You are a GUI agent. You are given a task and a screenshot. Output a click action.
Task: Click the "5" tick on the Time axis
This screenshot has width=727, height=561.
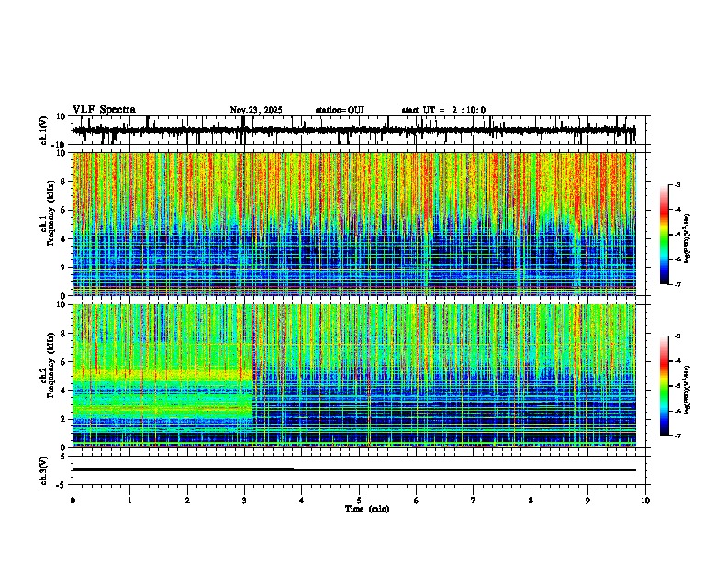359,500
